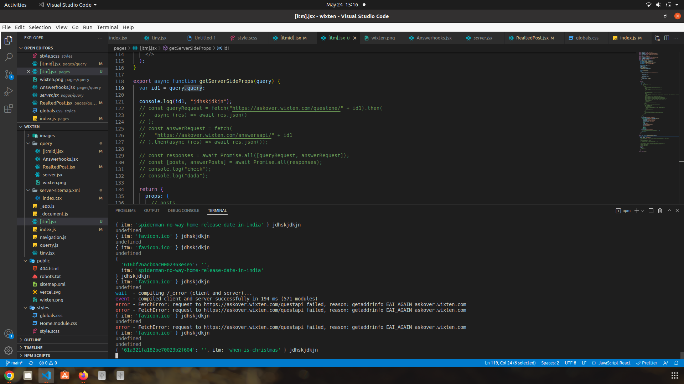This screenshot has height=384, width=684.
Task: Open the Explorer view in activity bar
Action: [9, 40]
